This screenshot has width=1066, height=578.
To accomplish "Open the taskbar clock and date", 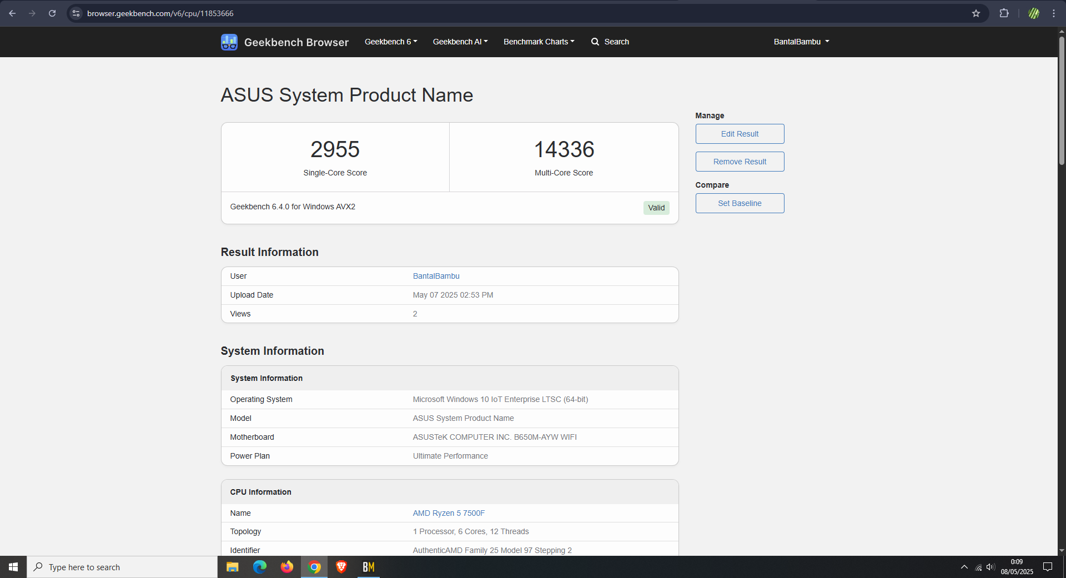I will [1017, 567].
